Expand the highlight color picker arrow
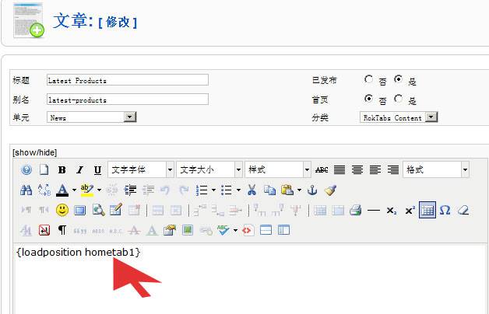Screen dimensions: 489x314 tap(99, 190)
